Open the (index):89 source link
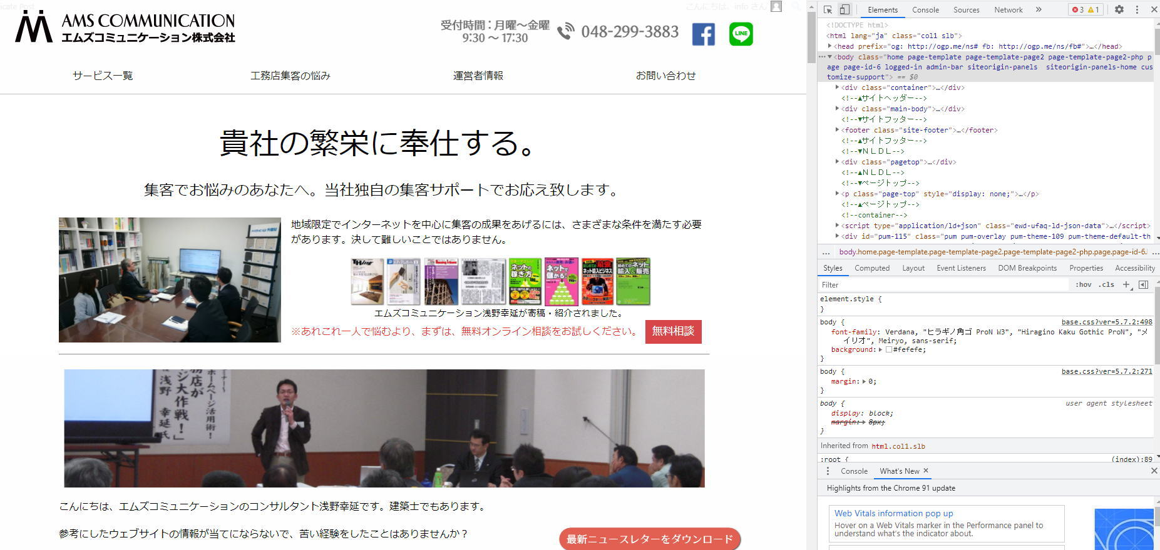The width and height of the screenshot is (1160, 550). (1132, 459)
